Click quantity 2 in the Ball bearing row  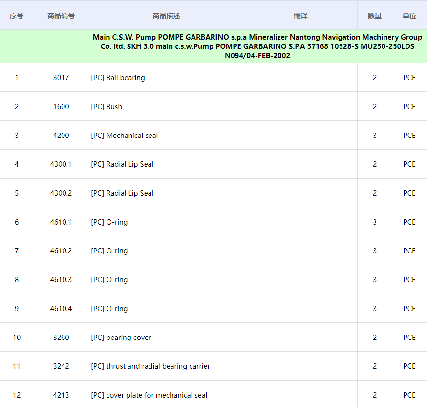click(x=375, y=78)
